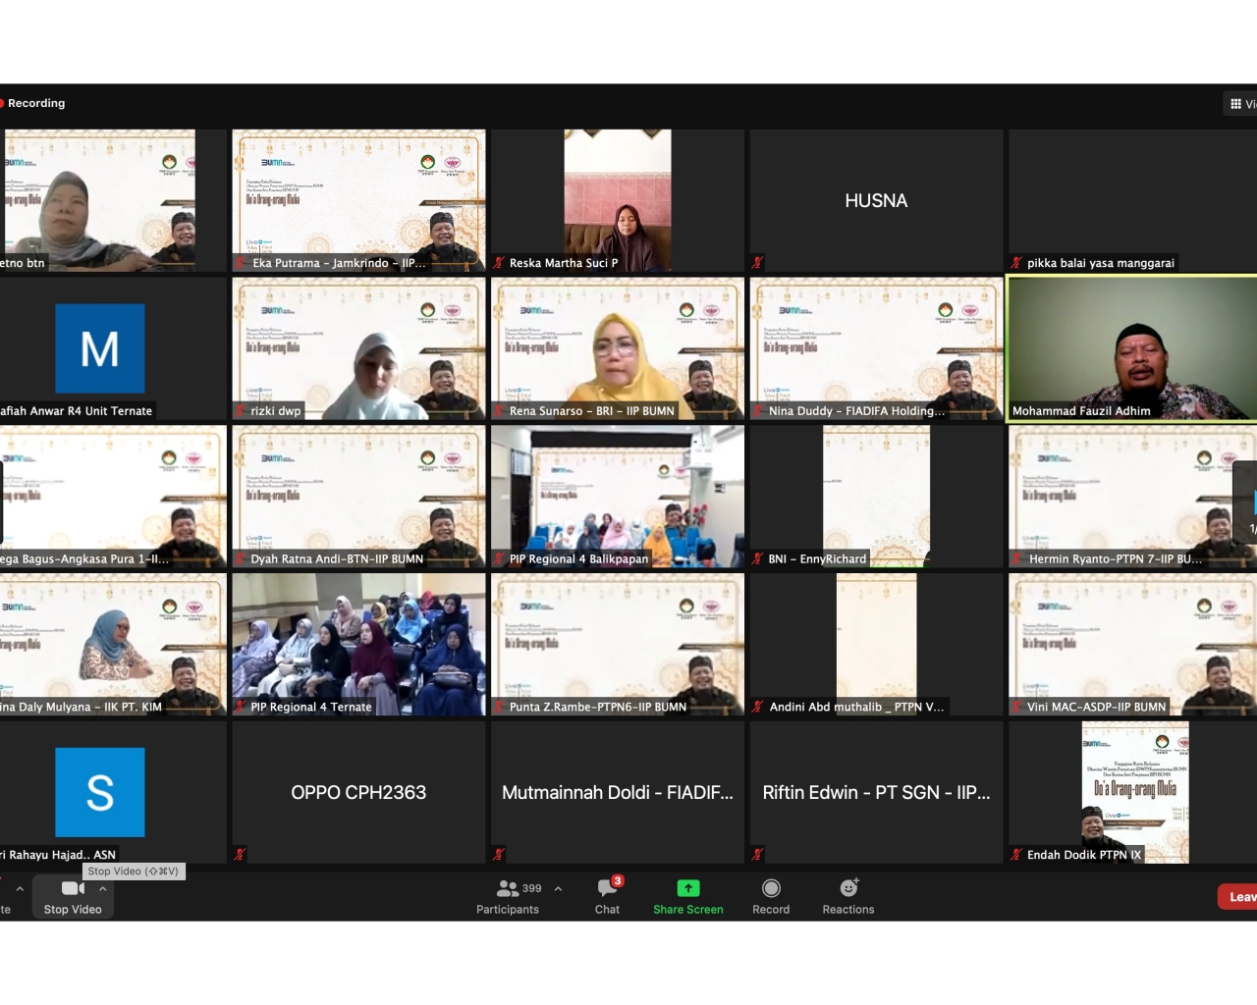Expand video options arrow beside Stop Video
This screenshot has height=1005, width=1257.
[103, 889]
